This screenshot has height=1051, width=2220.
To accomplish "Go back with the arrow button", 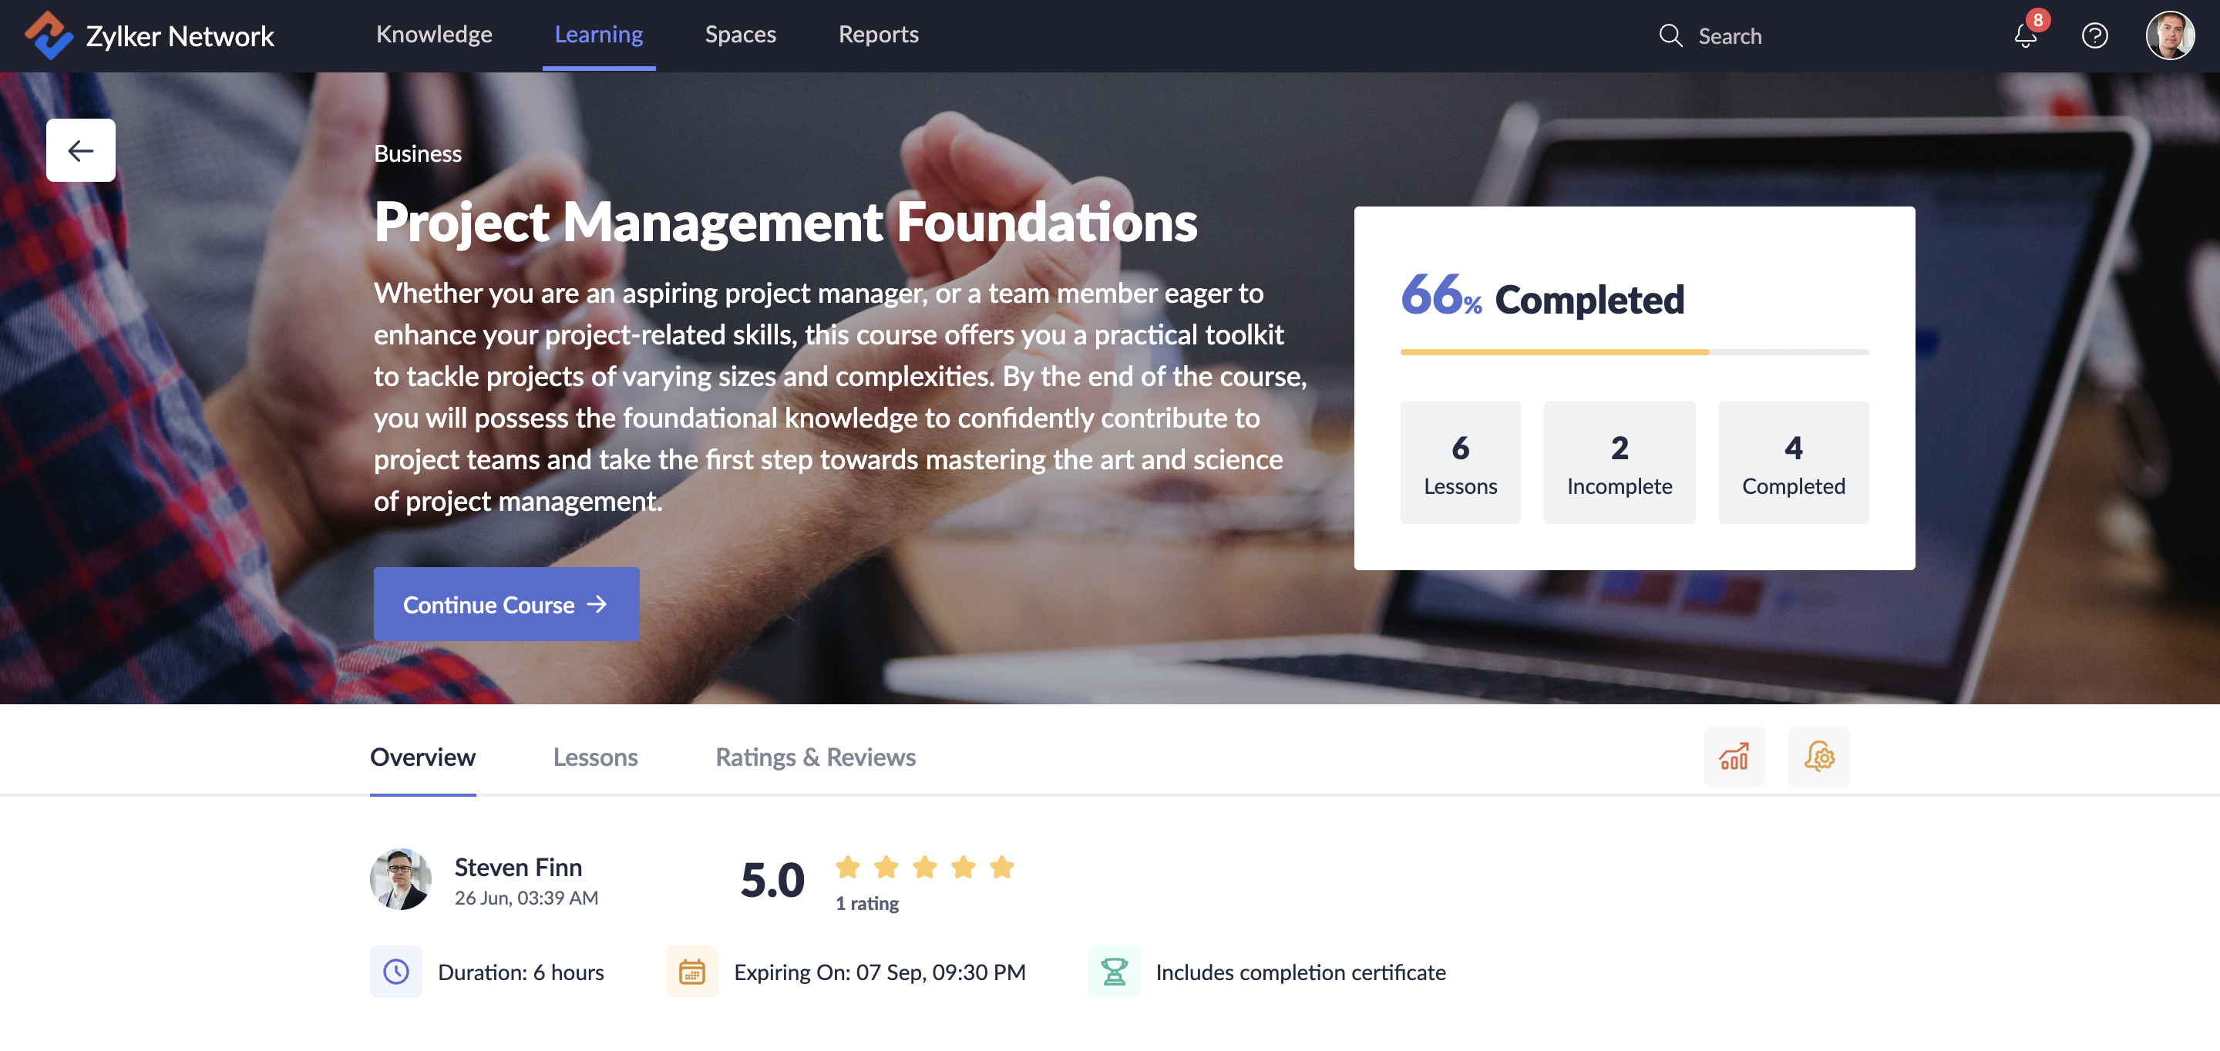I will click(81, 151).
